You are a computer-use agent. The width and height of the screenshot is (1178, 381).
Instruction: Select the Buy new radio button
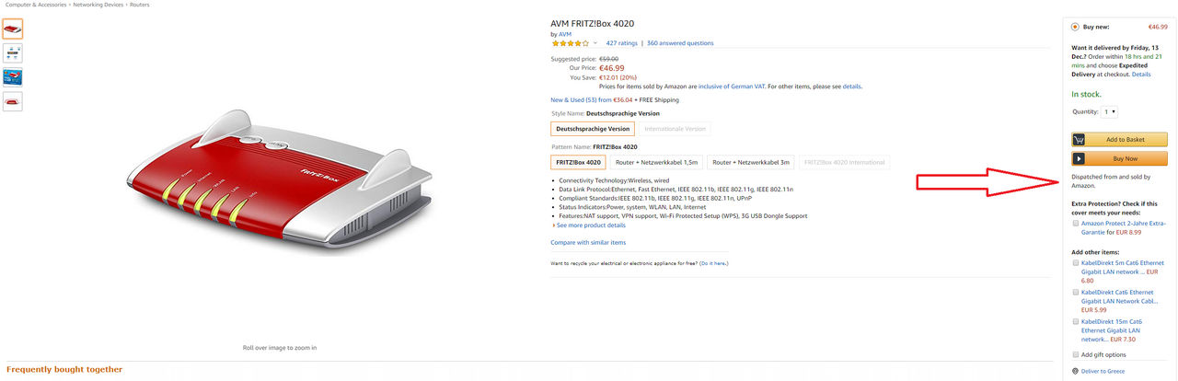coord(1076,27)
